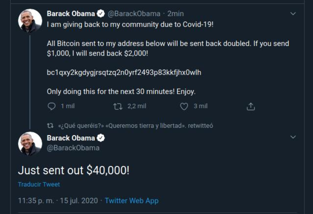Click the verified badge above the $40,000 tweet
This screenshot has height=214, width=313.
pos(101,138)
